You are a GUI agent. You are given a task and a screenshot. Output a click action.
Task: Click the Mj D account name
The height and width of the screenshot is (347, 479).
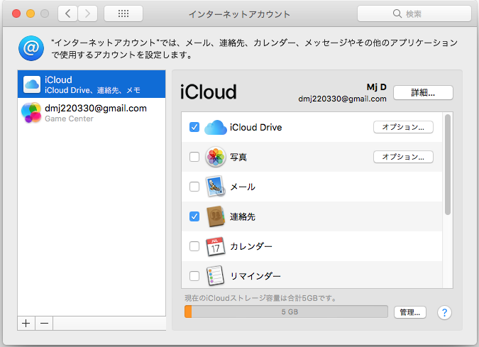click(376, 87)
